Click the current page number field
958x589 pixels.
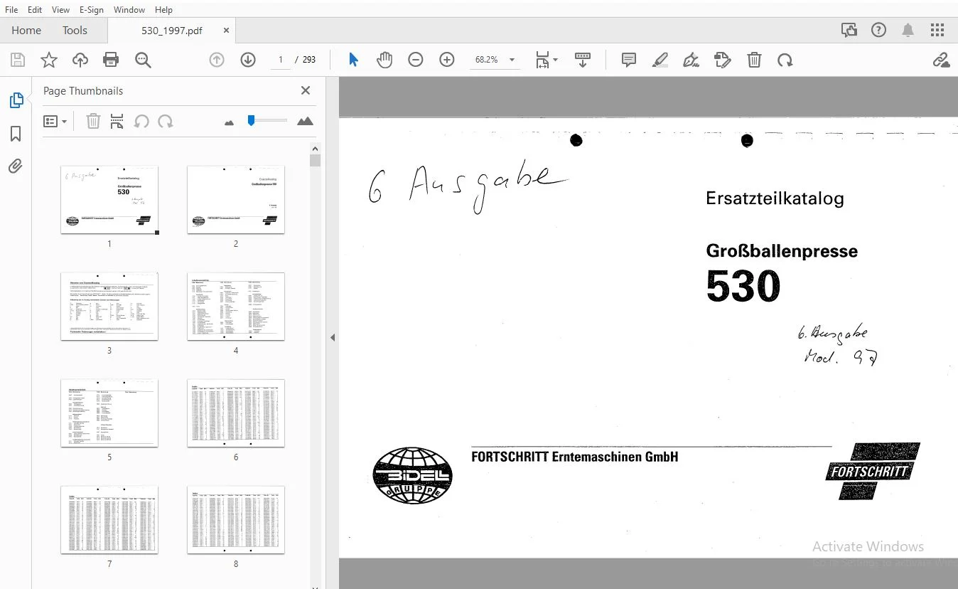[x=281, y=60]
